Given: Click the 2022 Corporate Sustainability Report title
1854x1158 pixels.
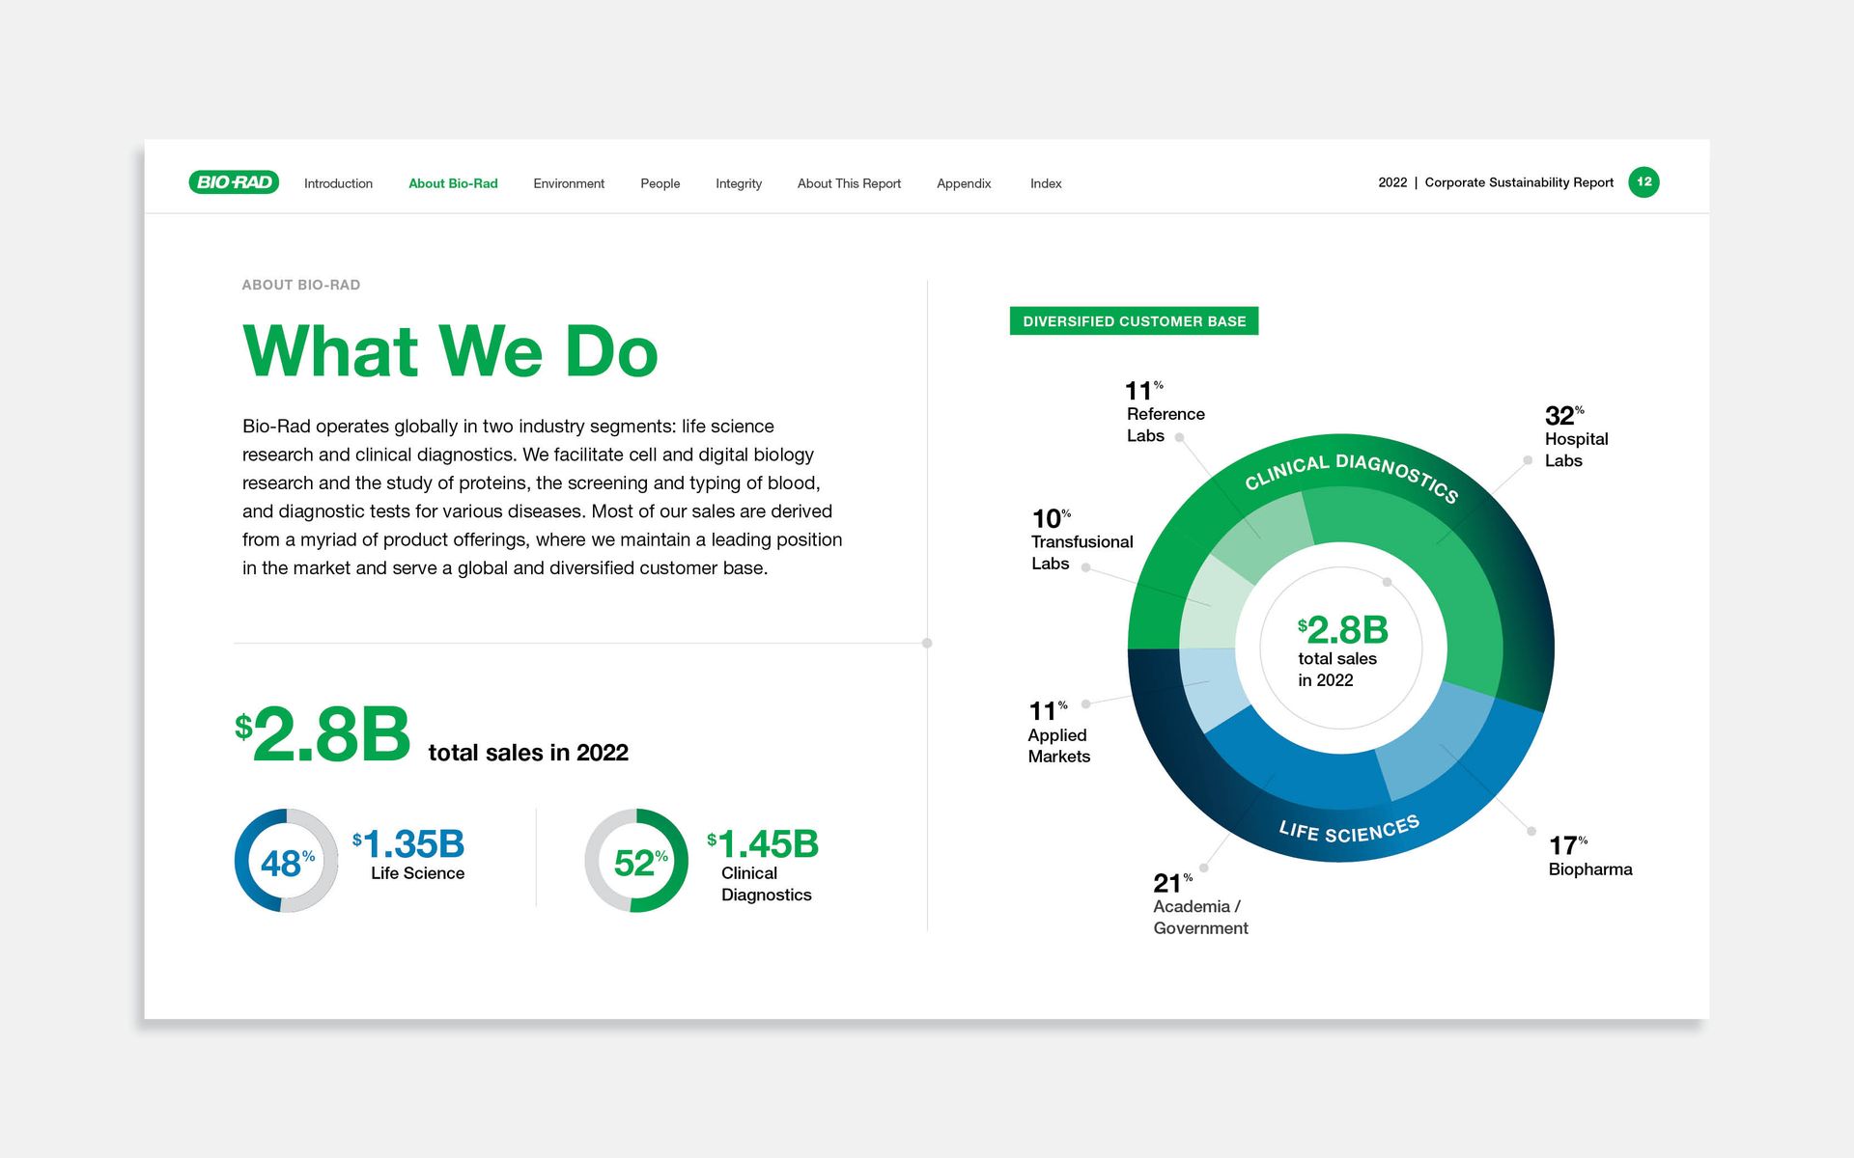Looking at the screenshot, I should pyautogui.click(x=1496, y=182).
